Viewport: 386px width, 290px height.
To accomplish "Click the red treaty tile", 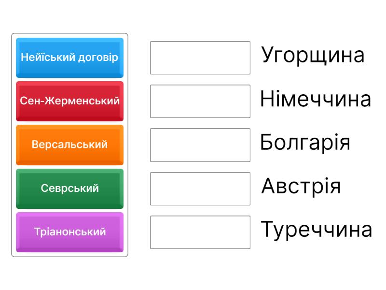I will [x=69, y=101].
